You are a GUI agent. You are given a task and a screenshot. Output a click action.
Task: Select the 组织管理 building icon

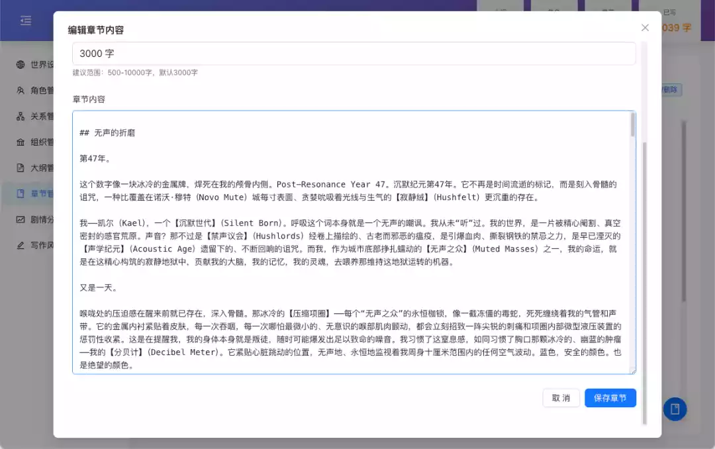tap(19, 142)
